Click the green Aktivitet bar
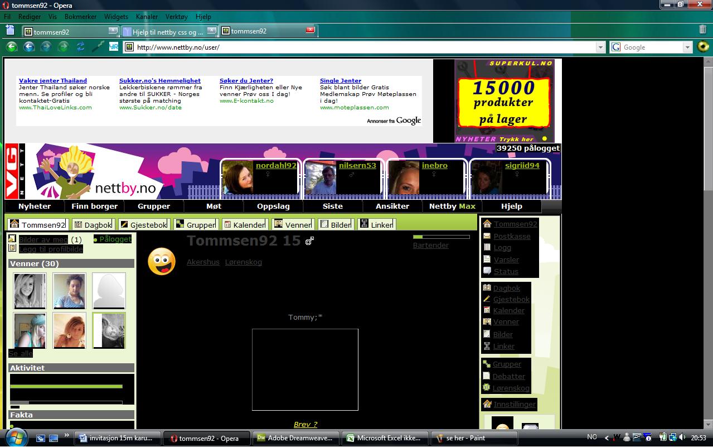The image size is (713, 447). click(x=66, y=386)
